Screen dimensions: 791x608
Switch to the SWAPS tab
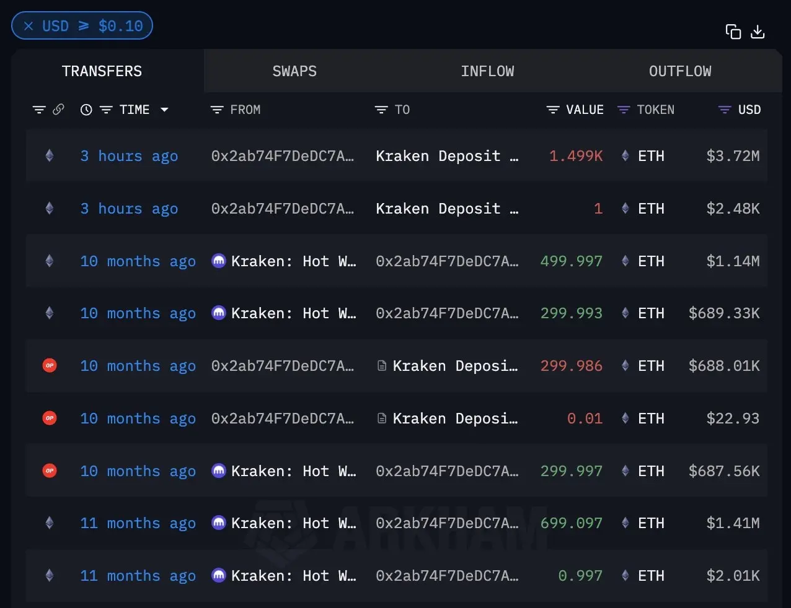(x=294, y=71)
